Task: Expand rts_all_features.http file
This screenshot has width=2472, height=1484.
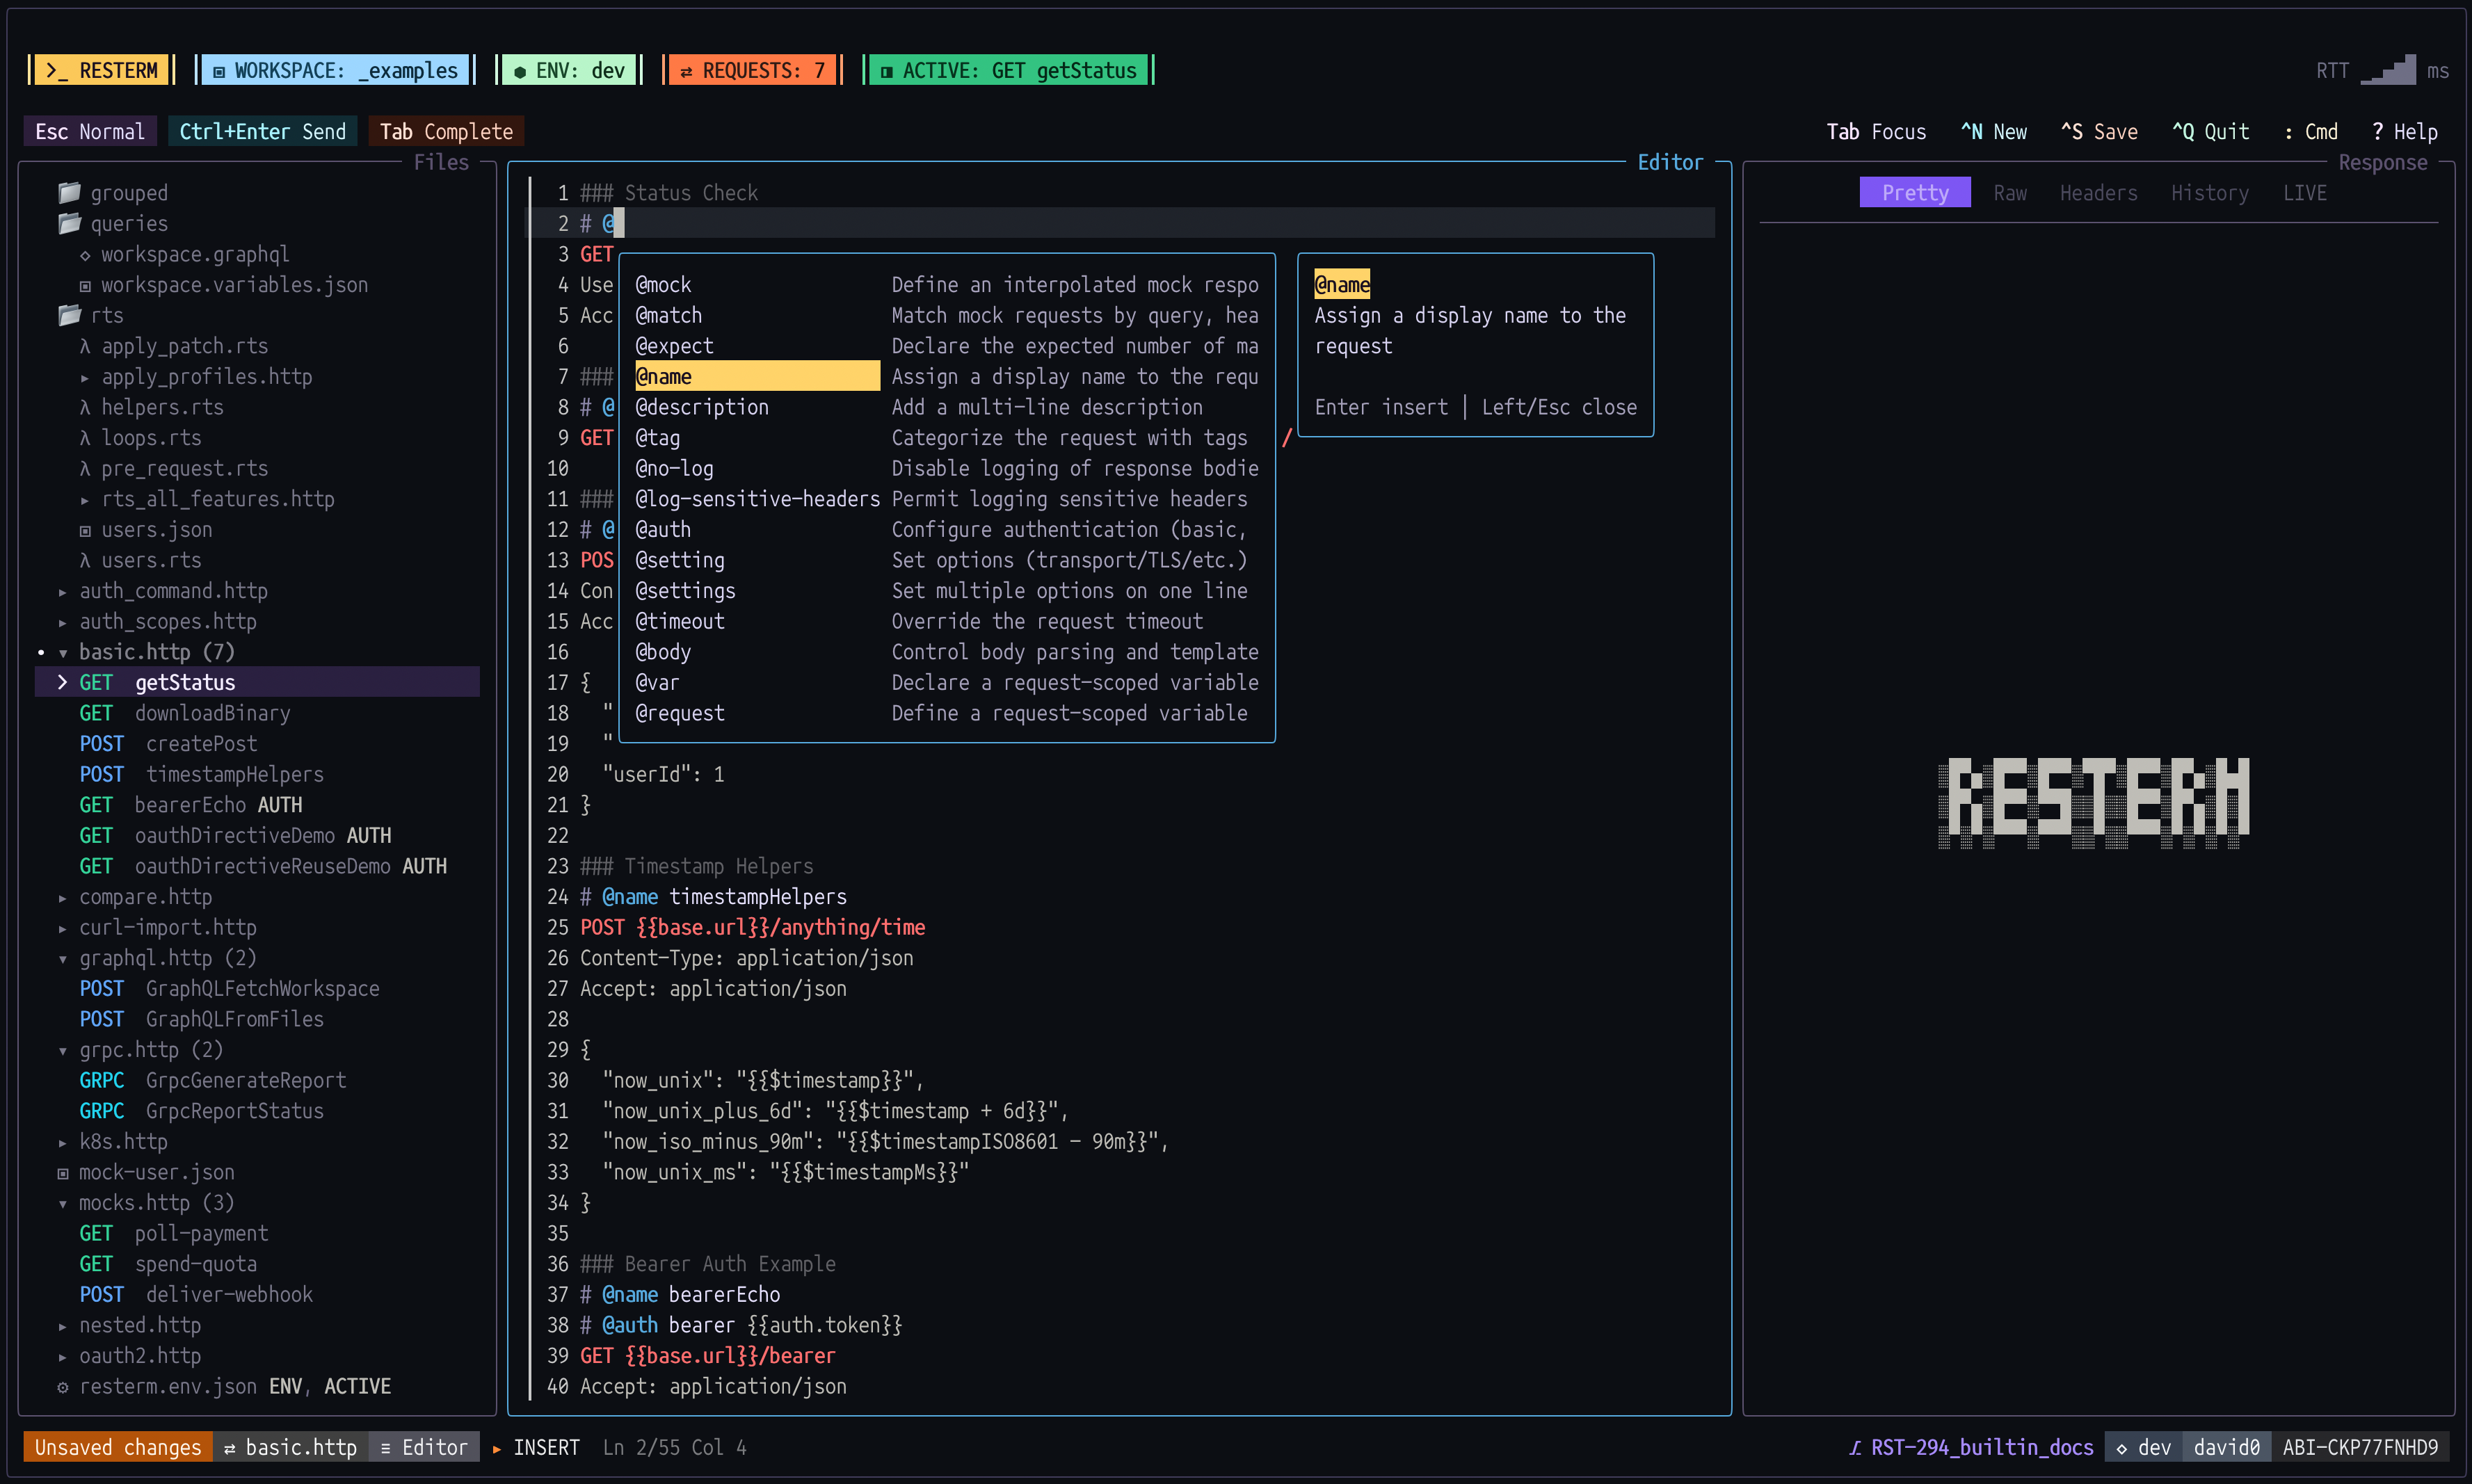Action: click(85, 499)
